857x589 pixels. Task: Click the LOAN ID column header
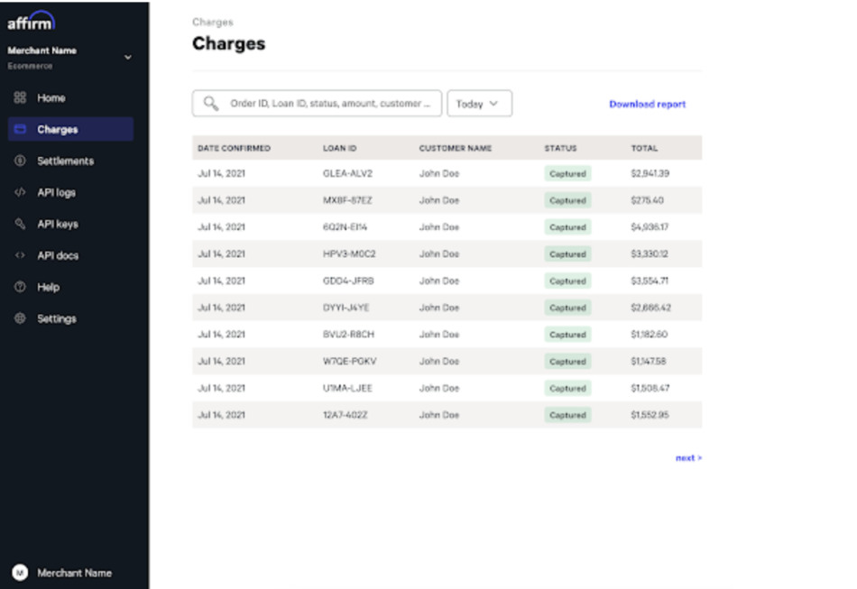point(339,148)
